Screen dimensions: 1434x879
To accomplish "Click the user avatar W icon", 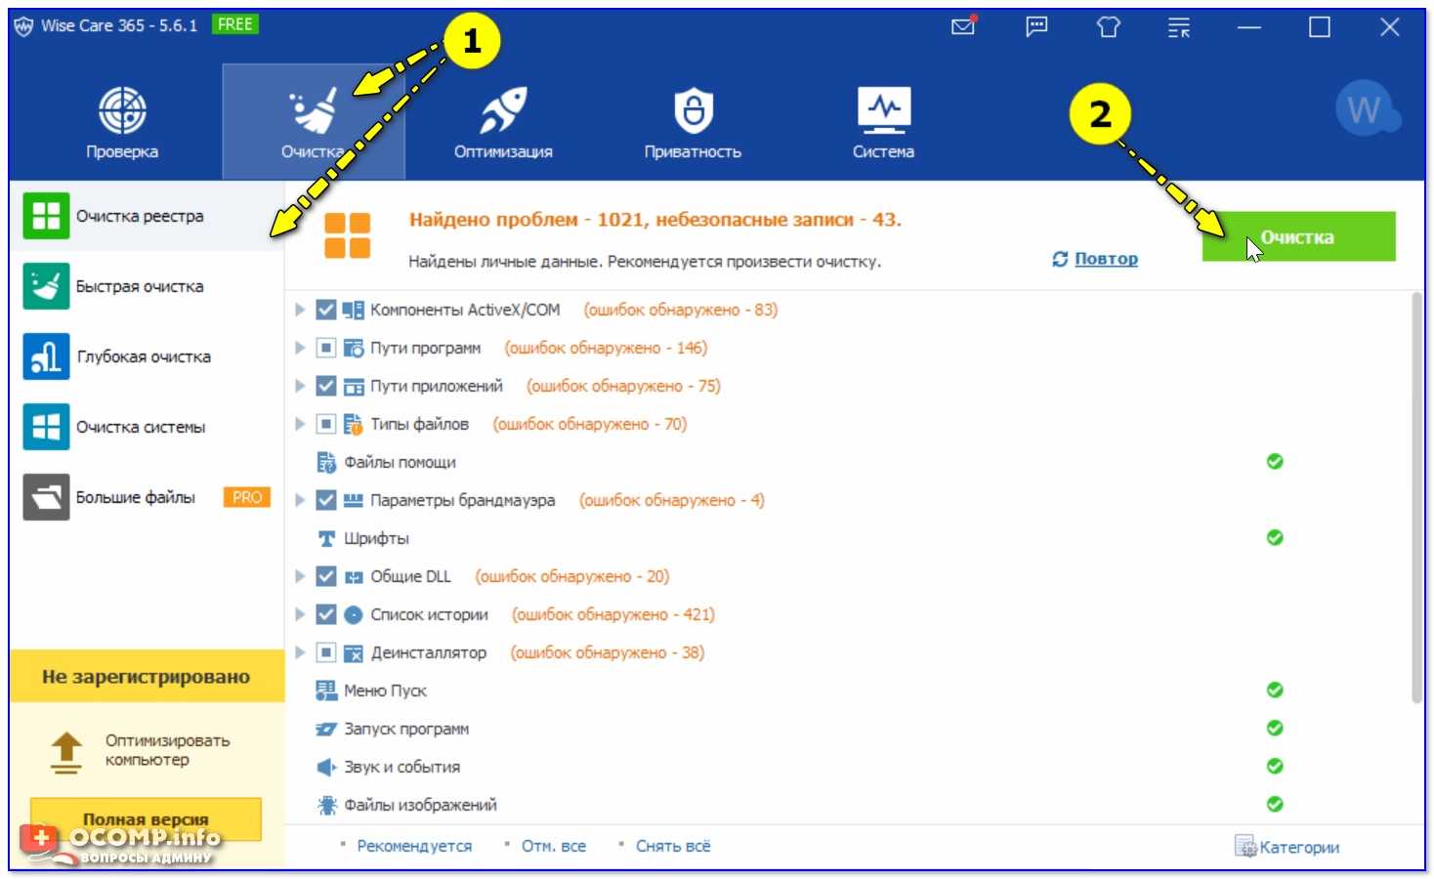I will click(1366, 109).
